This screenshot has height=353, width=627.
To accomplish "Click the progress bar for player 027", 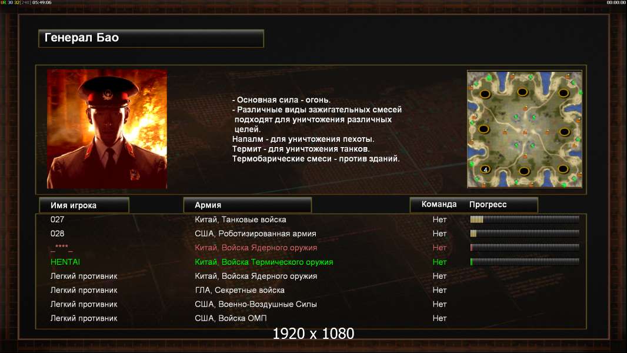I will 525,219.
